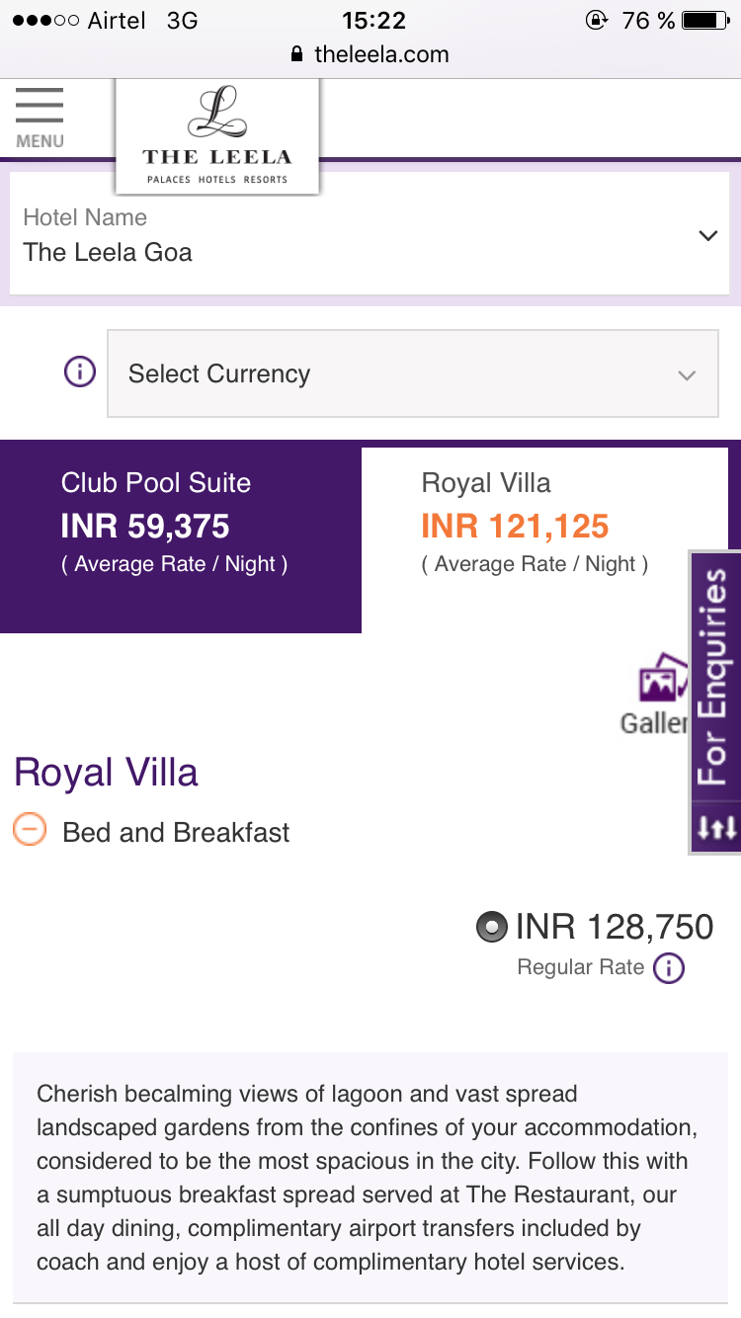Tap the theleela.com address field
Image resolution: width=741 pixels, height=1318 pixels.
point(380,55)
